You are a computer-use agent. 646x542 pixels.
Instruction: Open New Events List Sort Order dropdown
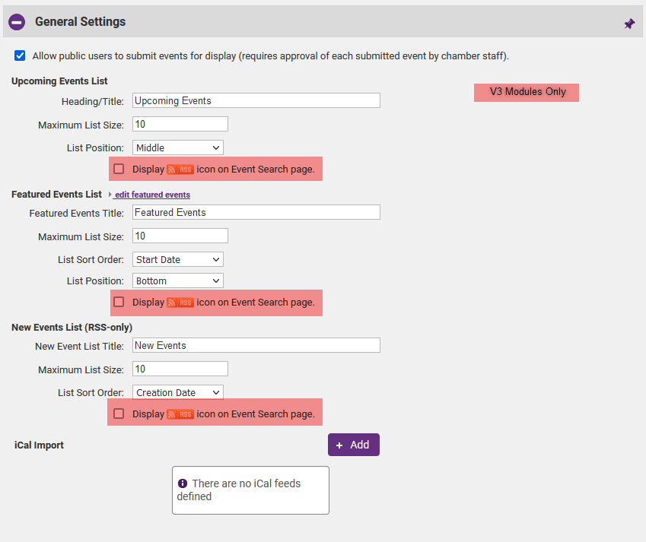178,392
